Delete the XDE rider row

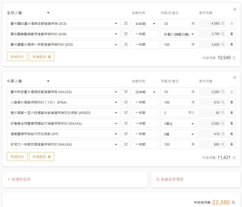click(232, 44)
